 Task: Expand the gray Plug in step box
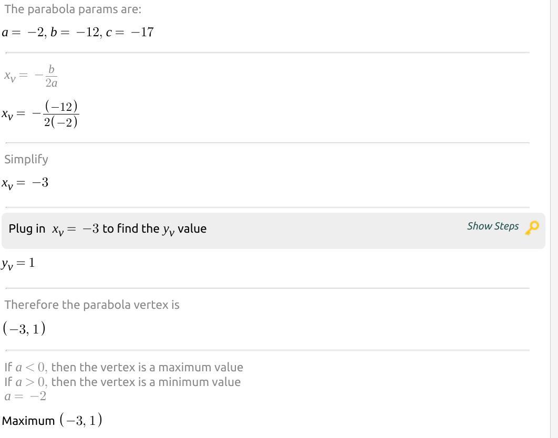273,231
